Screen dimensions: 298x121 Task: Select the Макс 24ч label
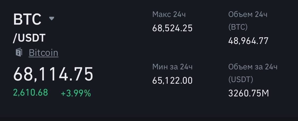(x=169, y=14)
